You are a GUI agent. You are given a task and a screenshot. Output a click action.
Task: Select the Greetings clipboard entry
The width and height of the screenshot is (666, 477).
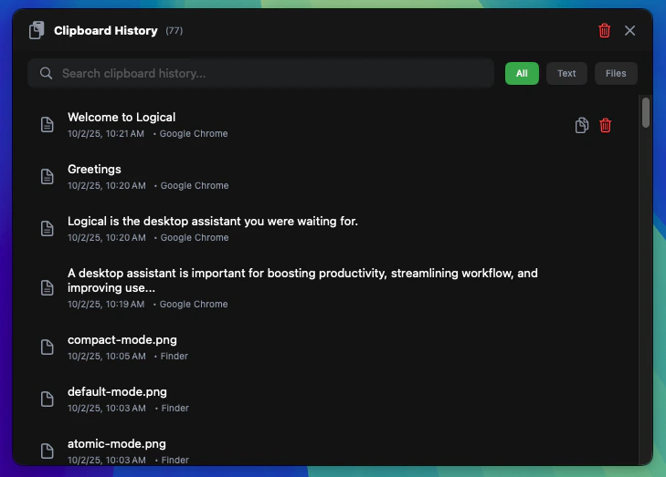[327, 176]
